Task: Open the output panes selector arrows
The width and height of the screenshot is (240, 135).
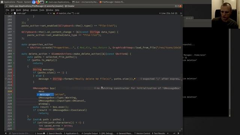Action: click(168, 133)
